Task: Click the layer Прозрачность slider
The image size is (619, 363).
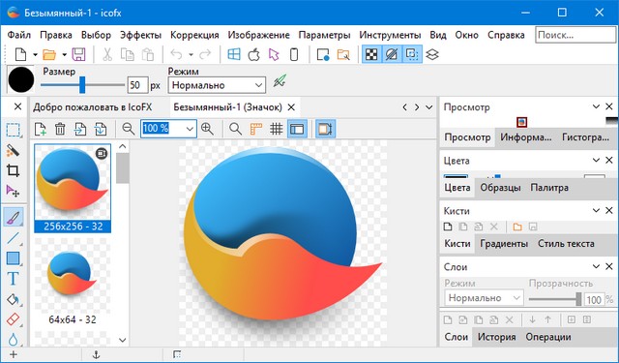Action: click(554, 299)
